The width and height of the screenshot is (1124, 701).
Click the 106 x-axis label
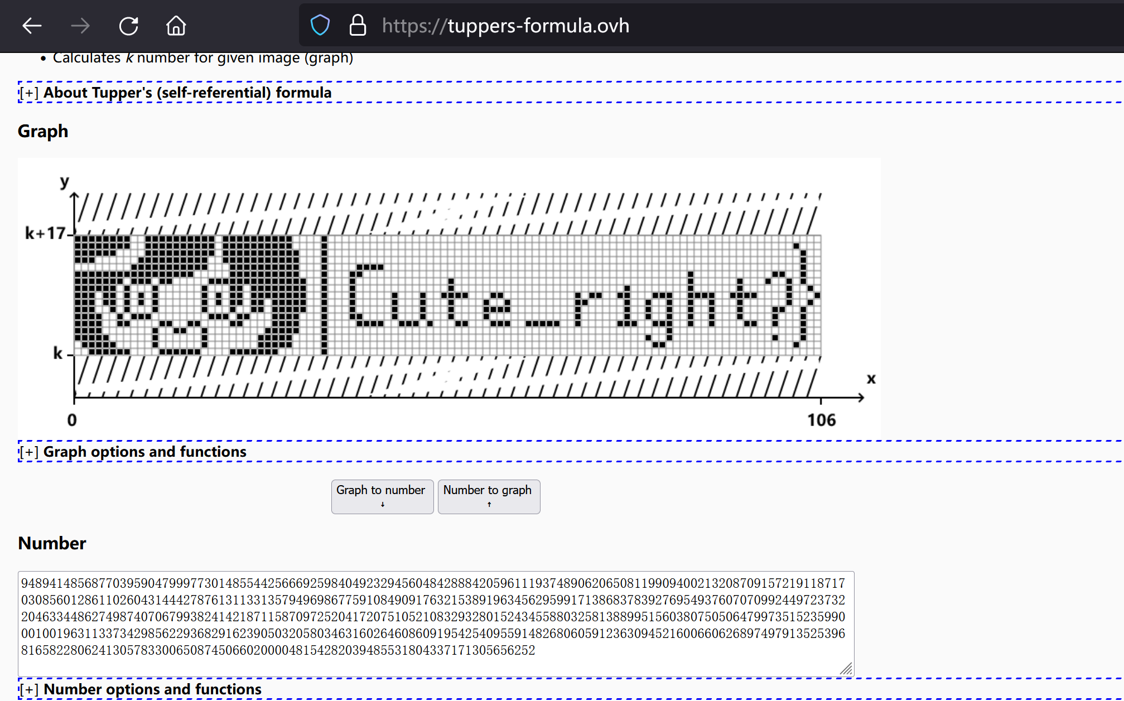coord(821,420)
